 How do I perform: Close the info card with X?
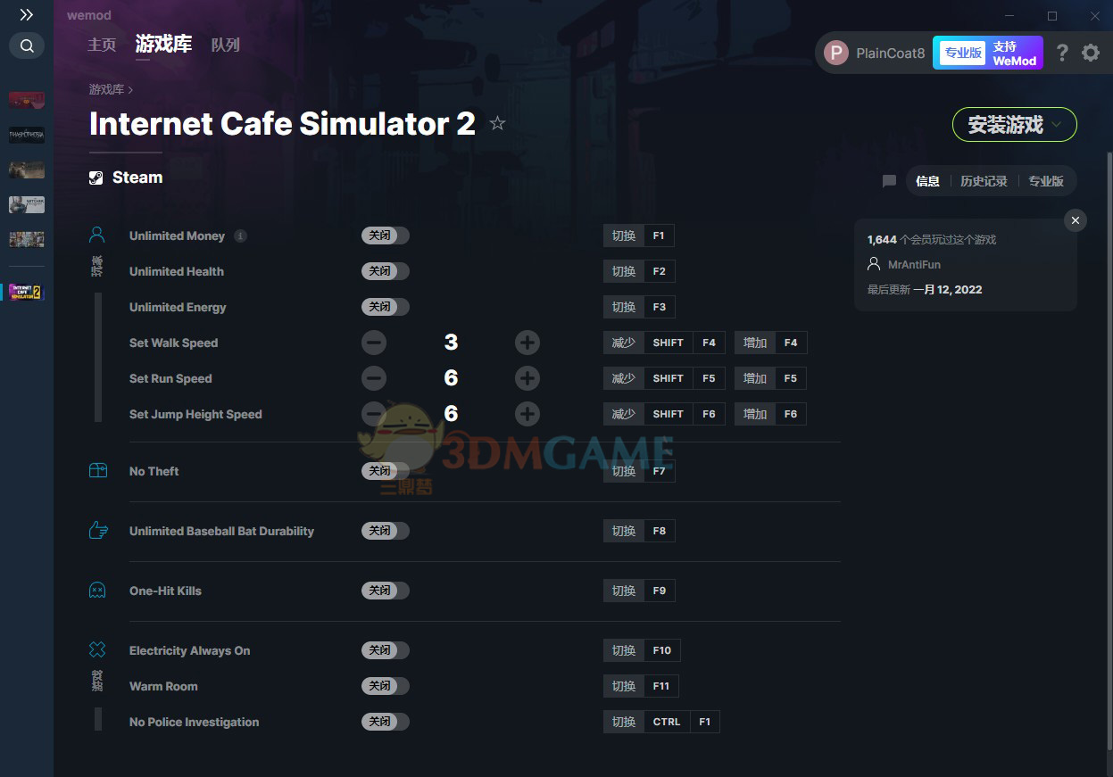pyautogui.click(x=1076, y=220)
